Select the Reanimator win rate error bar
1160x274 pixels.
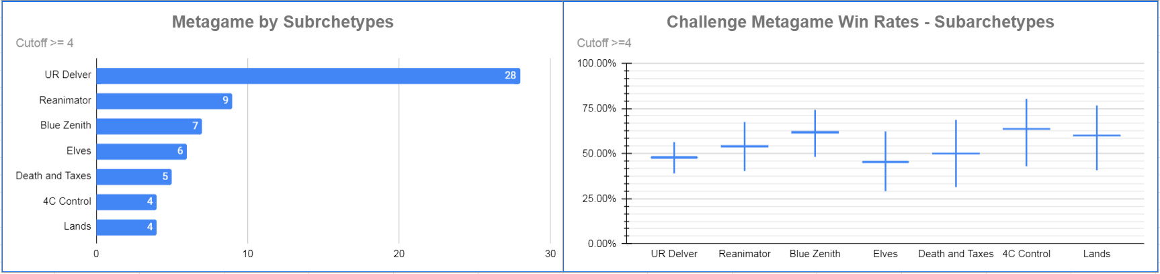point(745,146)
